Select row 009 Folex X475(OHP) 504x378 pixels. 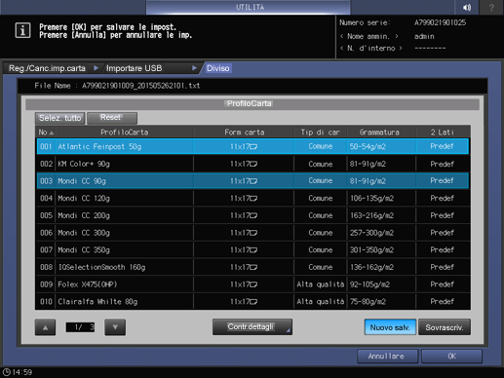(252, 284)
